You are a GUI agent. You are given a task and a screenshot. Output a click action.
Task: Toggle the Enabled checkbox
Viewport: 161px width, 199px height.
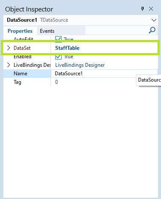[58, 57]
